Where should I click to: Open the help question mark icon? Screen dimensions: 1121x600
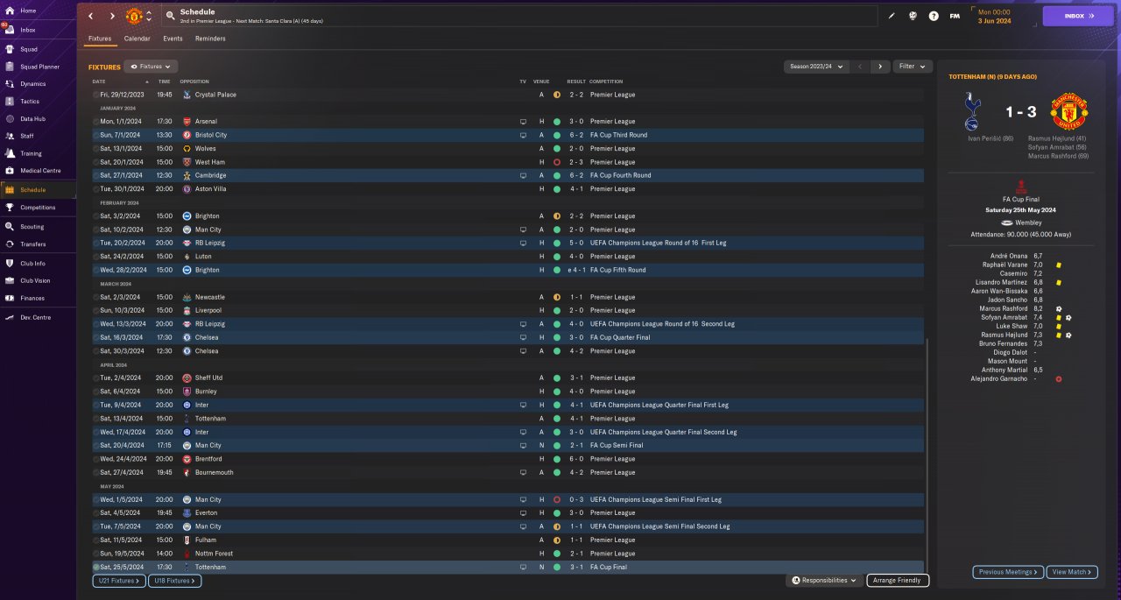[x=934, y=16]
